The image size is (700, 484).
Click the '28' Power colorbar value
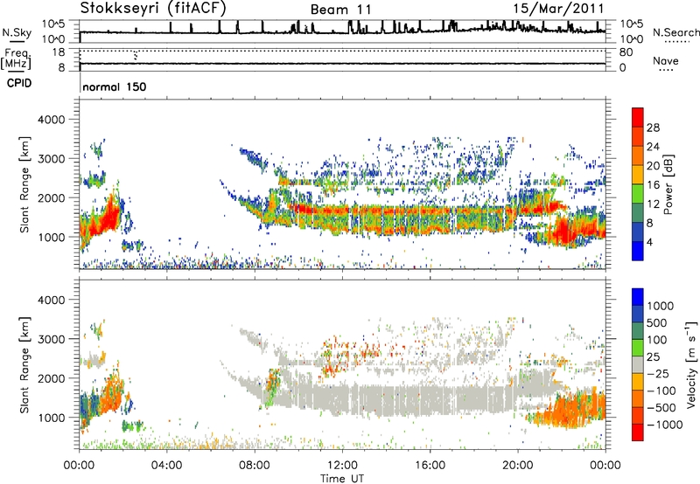click(653, 128)
